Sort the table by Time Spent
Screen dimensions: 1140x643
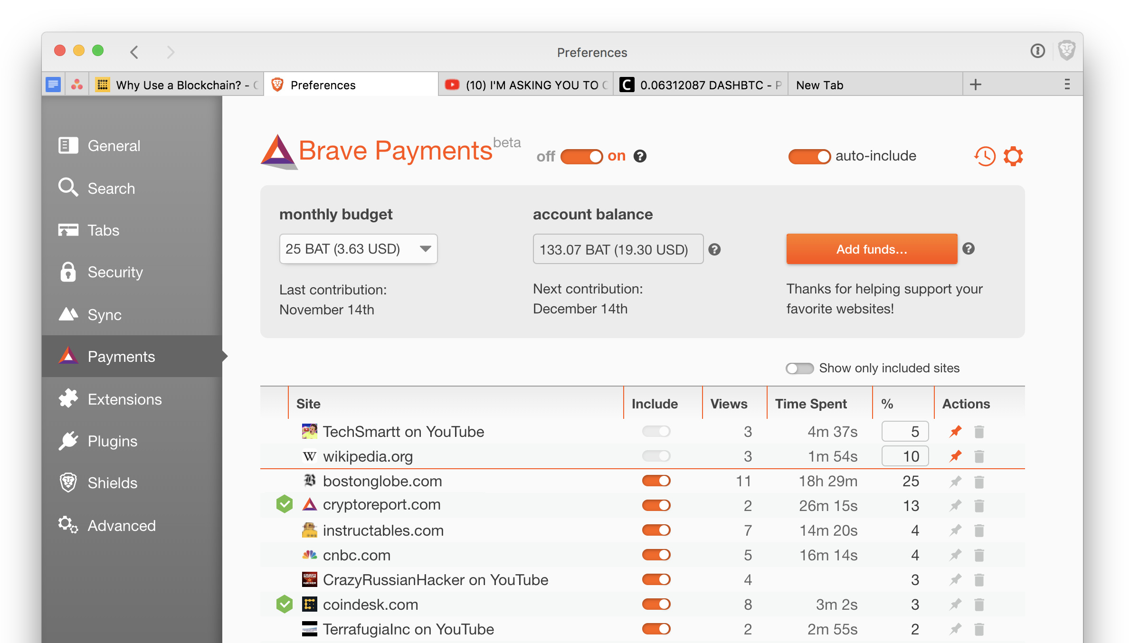pos(811,404)
